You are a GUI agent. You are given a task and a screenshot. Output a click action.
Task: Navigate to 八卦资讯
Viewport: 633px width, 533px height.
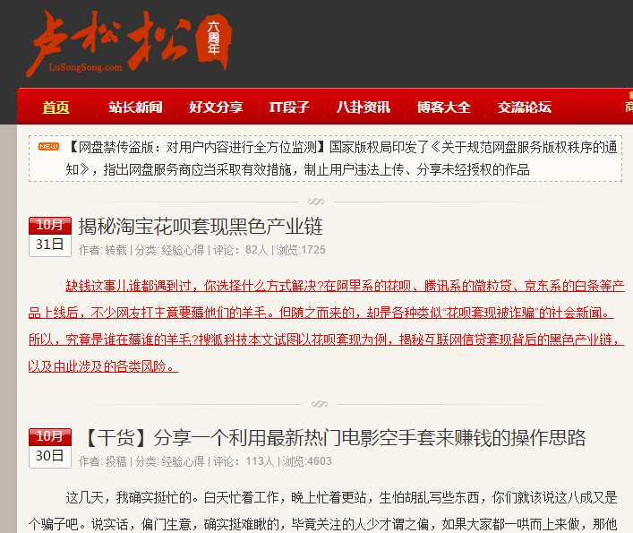(x=363, y=107)
